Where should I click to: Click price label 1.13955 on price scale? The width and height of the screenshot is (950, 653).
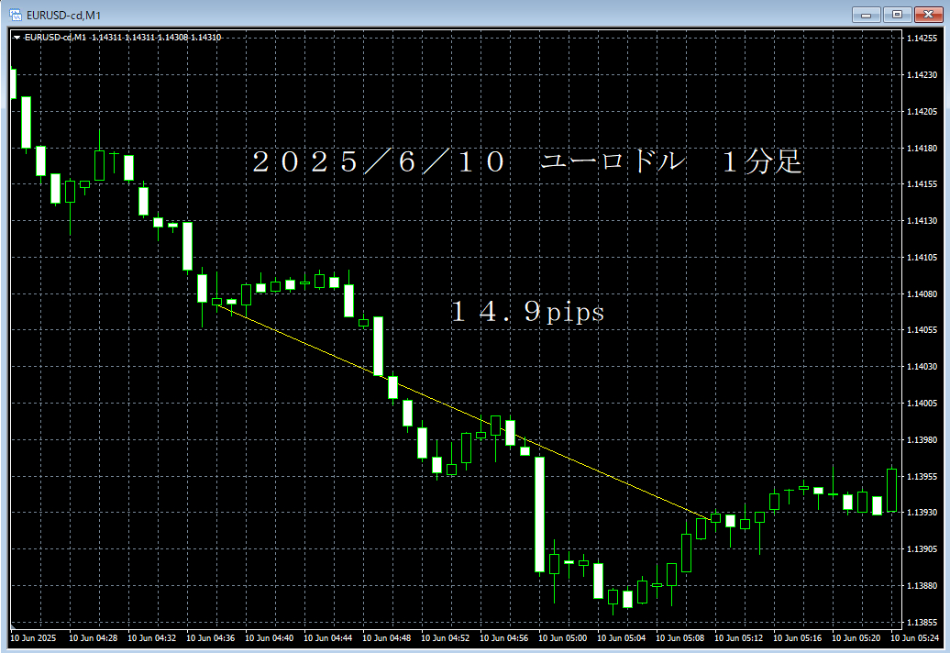pyautogui.click(x=922, y=477)
